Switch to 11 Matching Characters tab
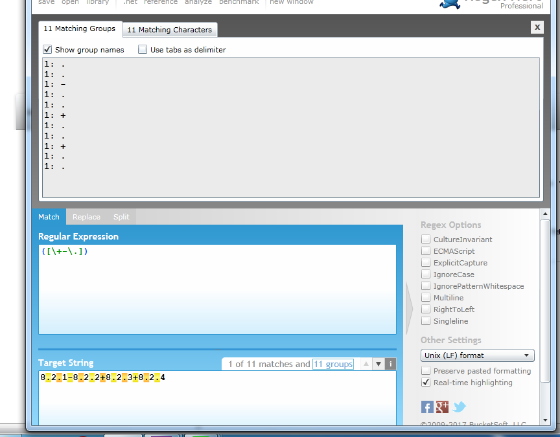The image size is (560, 437). coord(170,30)
